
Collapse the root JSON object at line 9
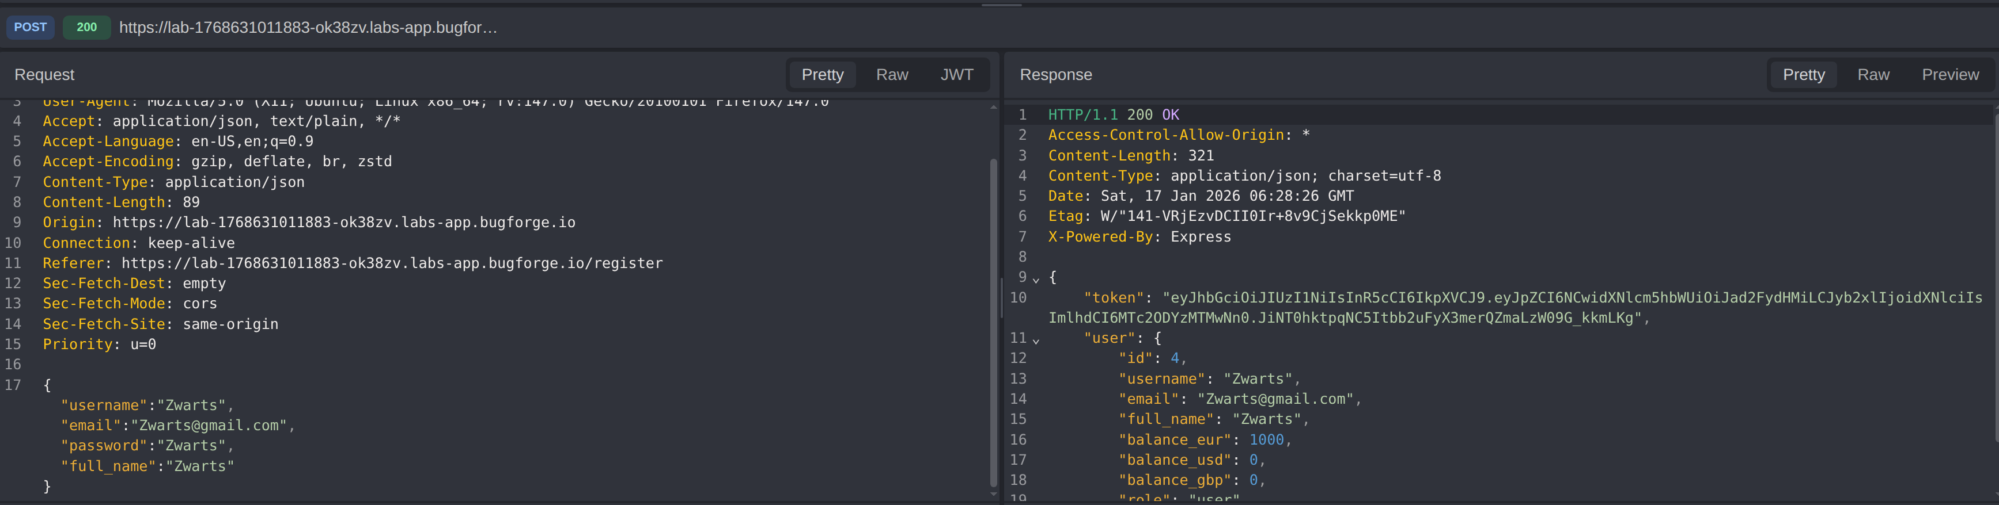1036,279
